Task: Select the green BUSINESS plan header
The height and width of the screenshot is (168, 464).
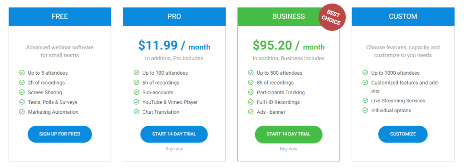Action: click(289, 17)
